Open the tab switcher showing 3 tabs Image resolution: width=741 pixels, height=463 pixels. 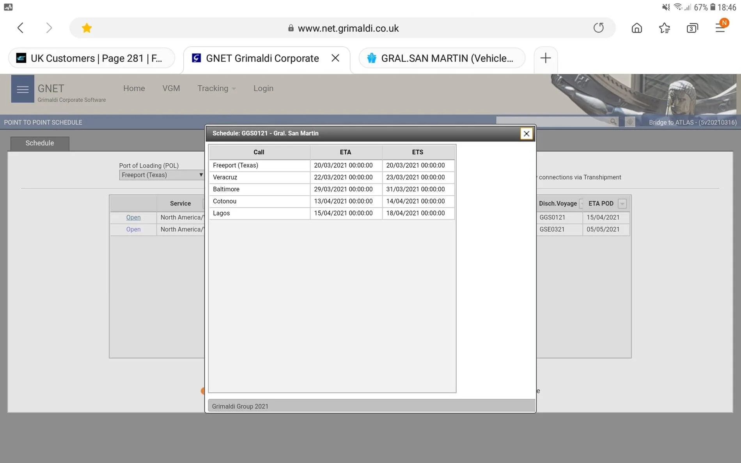(692, 28)
